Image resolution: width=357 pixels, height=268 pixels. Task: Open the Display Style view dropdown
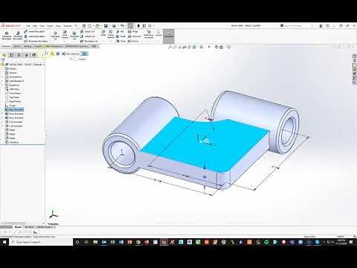(202, 47)
